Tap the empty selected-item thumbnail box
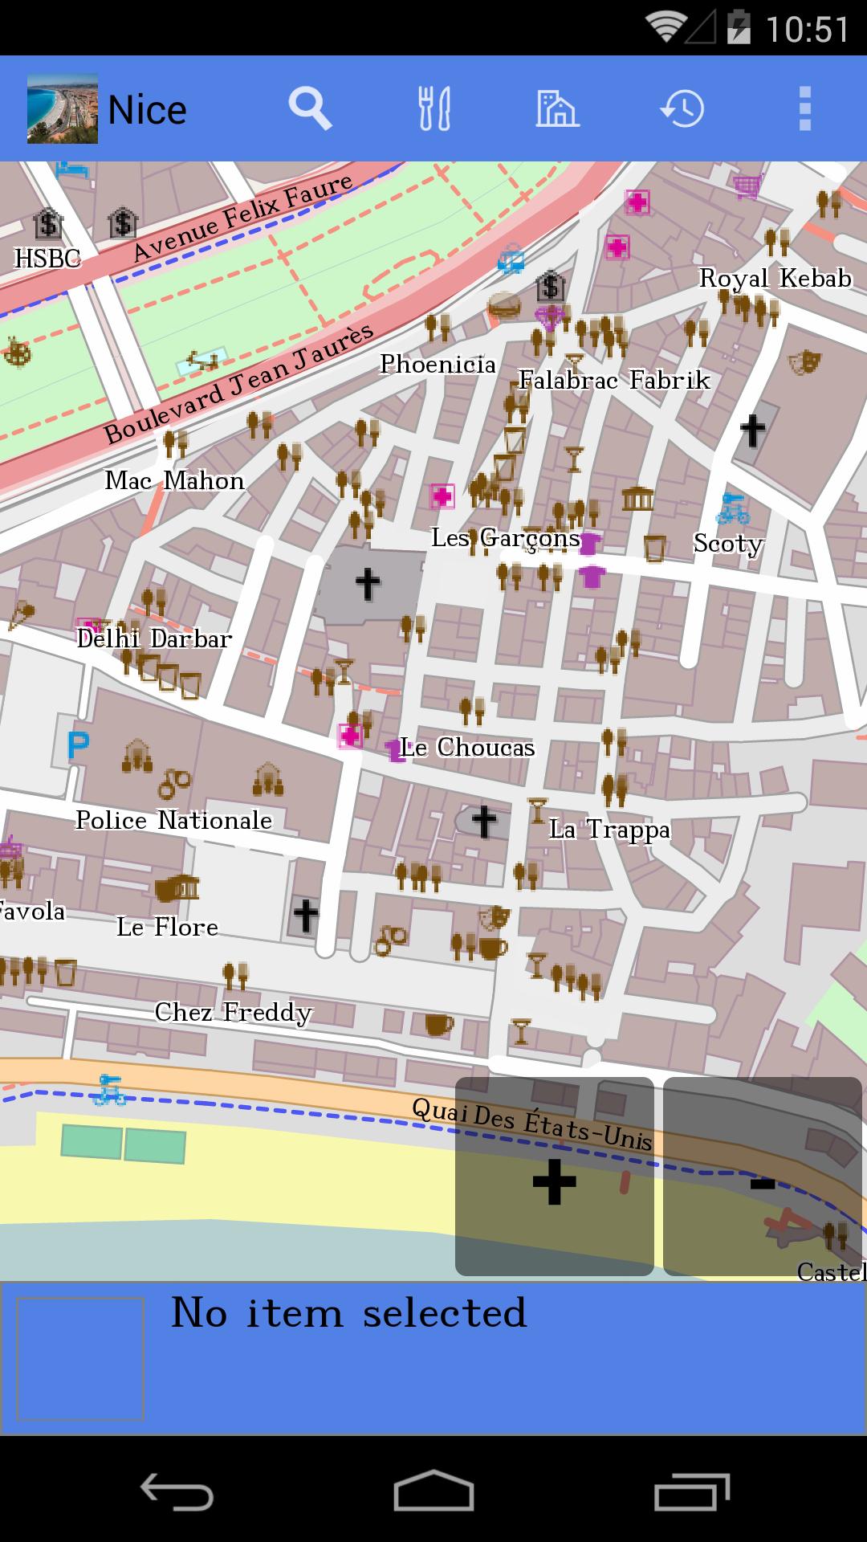This screenshot has height=1542, width=867. [x=80, y=1358]
